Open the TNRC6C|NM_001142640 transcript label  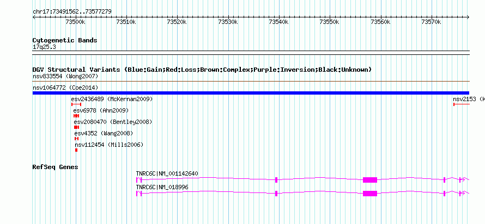click(167, 173)
